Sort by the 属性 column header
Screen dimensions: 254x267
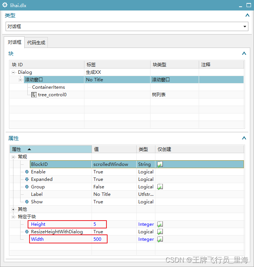(51, 149)
